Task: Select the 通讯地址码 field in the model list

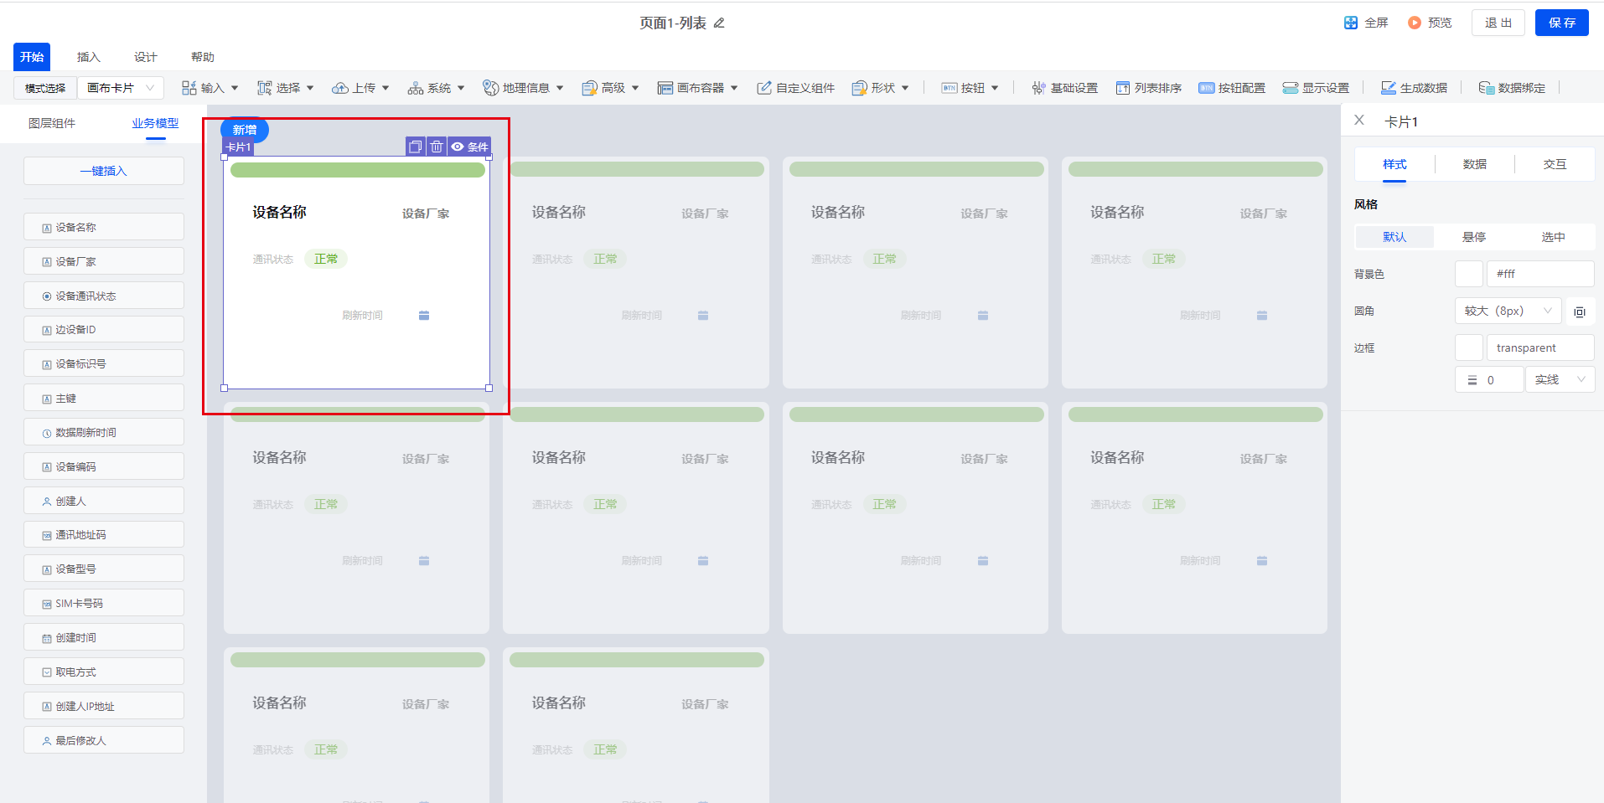Action: [104, 534]
